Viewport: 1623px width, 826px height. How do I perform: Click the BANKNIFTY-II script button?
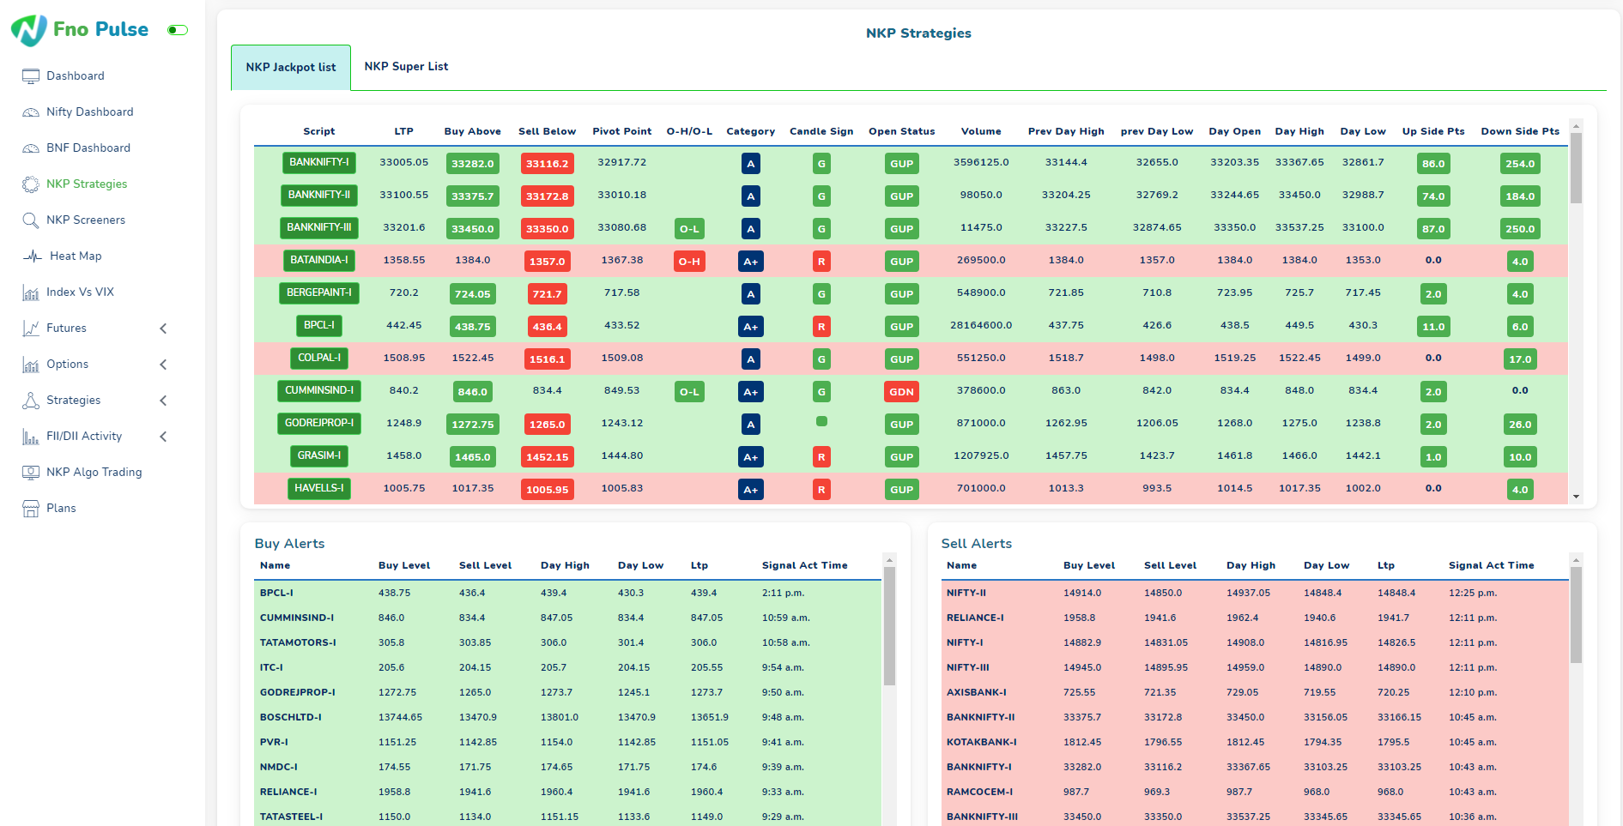pos(319,196)
